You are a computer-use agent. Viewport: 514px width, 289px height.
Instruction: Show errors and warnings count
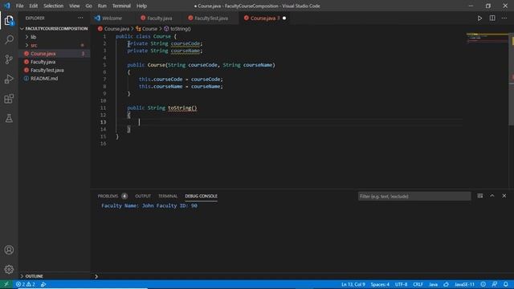pyautogui.click(x=25, y=284)
